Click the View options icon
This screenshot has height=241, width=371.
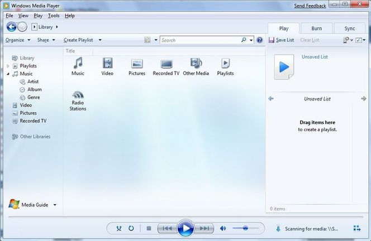(x=147, y=40)
